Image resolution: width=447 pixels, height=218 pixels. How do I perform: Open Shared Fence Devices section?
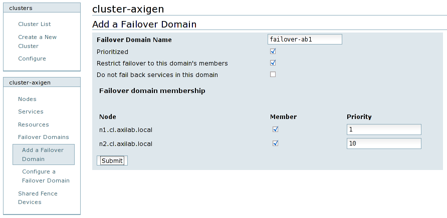(38, 197)
